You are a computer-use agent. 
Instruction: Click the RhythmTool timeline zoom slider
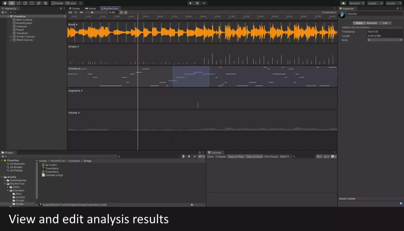click(92, 12)
